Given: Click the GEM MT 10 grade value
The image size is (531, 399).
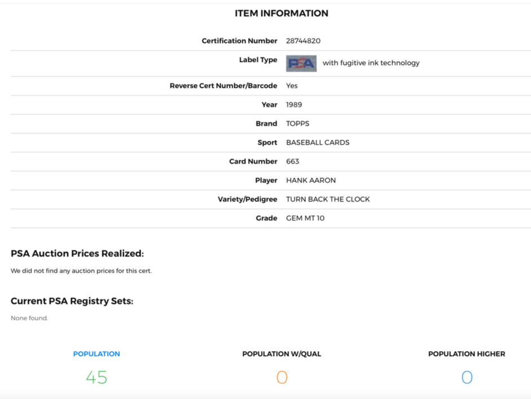Looking at the screenshot, I should tap(305, 218).
